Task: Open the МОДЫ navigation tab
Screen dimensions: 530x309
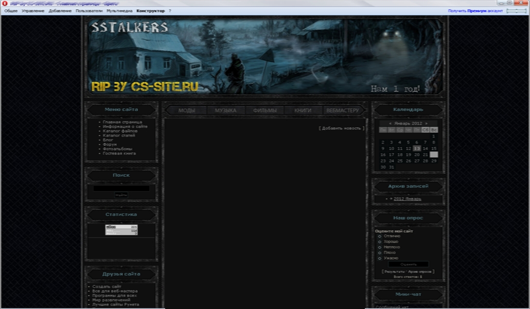Action: click(187, 110)
